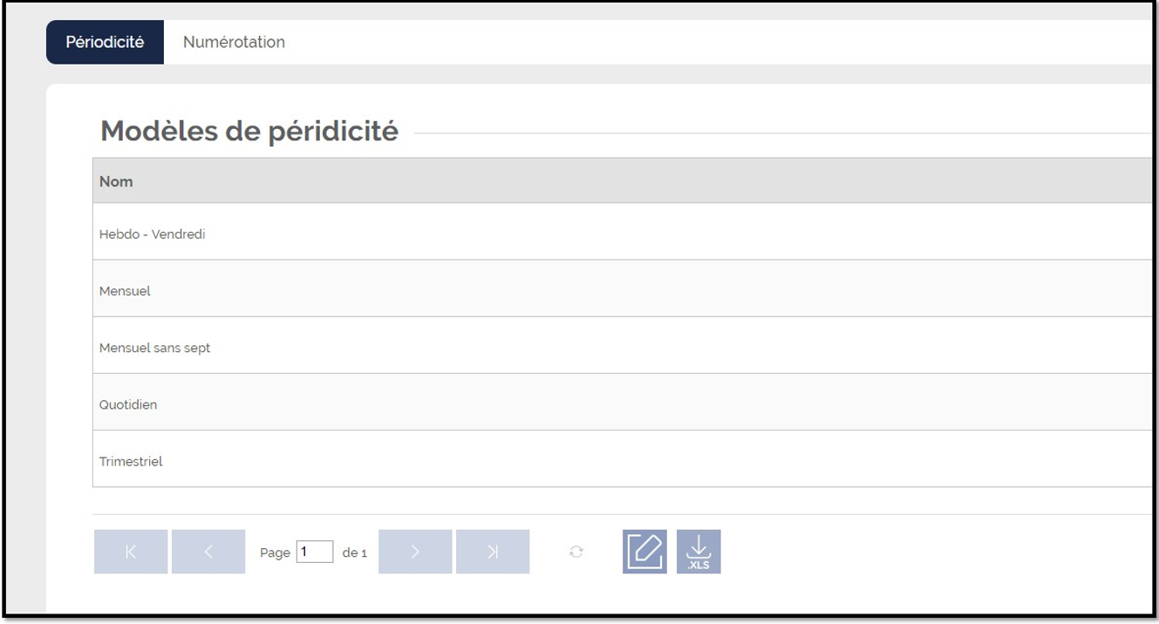This screenshot has width=1159, height=624.
Task: Go to the first page of results
Action: tap(131, 552)
